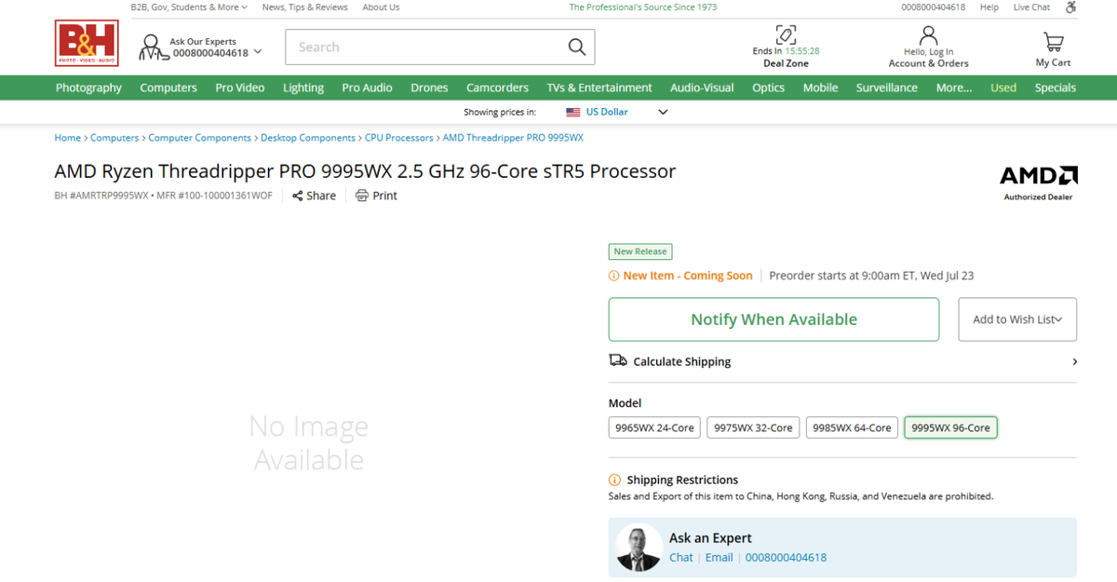Open the Pro Audio menu
1117x582 pixels.
click(x=367, y=88)
